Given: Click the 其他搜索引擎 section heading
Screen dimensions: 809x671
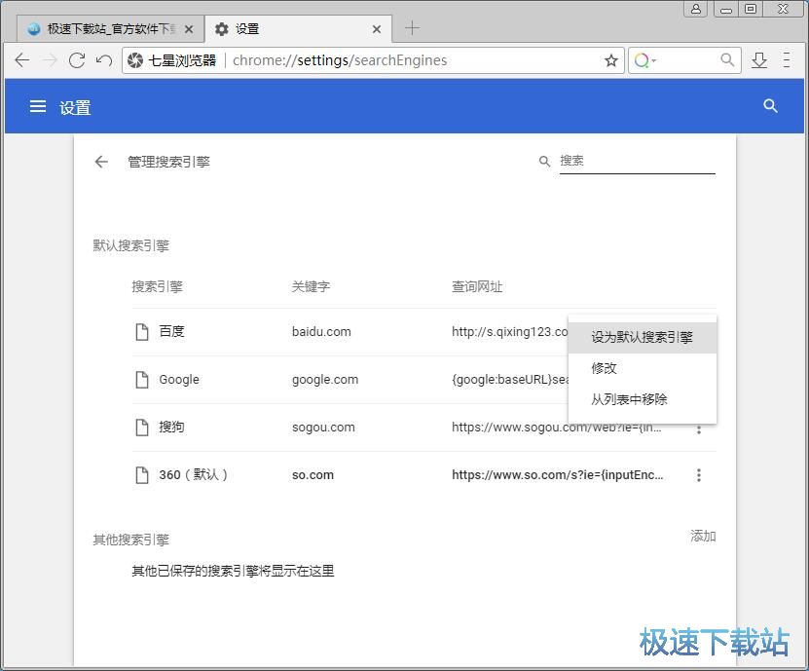Looking at the screenshot, I should click(131, 540).
